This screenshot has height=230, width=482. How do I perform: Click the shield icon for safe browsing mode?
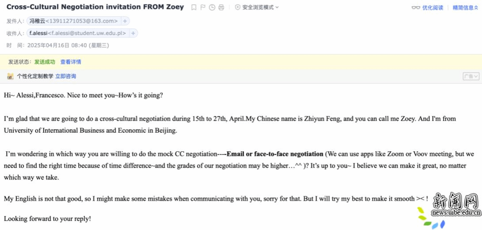(237, 8)
